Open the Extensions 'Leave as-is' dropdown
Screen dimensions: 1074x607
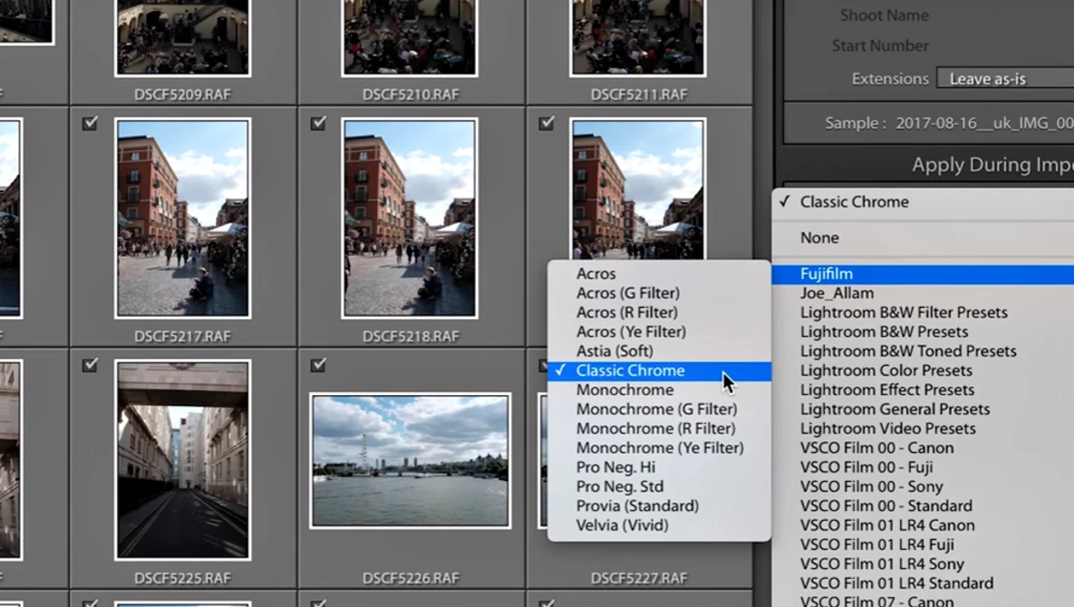[x=1005, y=79]
